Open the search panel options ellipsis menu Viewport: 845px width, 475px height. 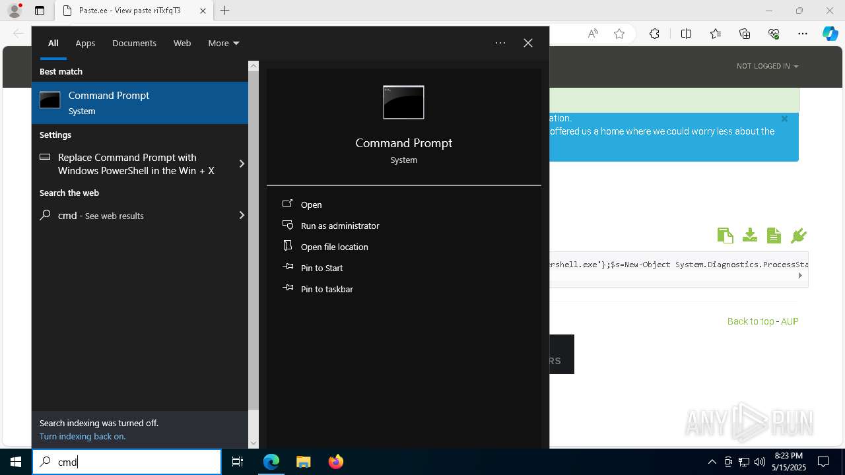[x=500, y=43]
